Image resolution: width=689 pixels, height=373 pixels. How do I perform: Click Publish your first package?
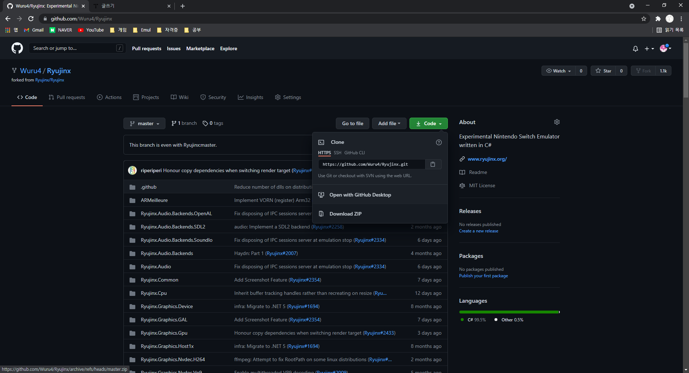483,276
